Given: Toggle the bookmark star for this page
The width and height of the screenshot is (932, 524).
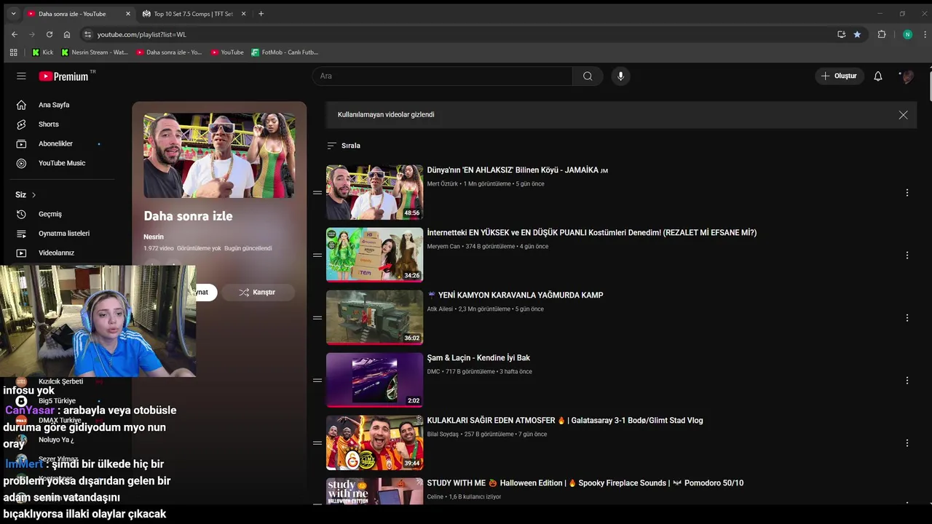Looking at the screenshot, I should 857,34.
